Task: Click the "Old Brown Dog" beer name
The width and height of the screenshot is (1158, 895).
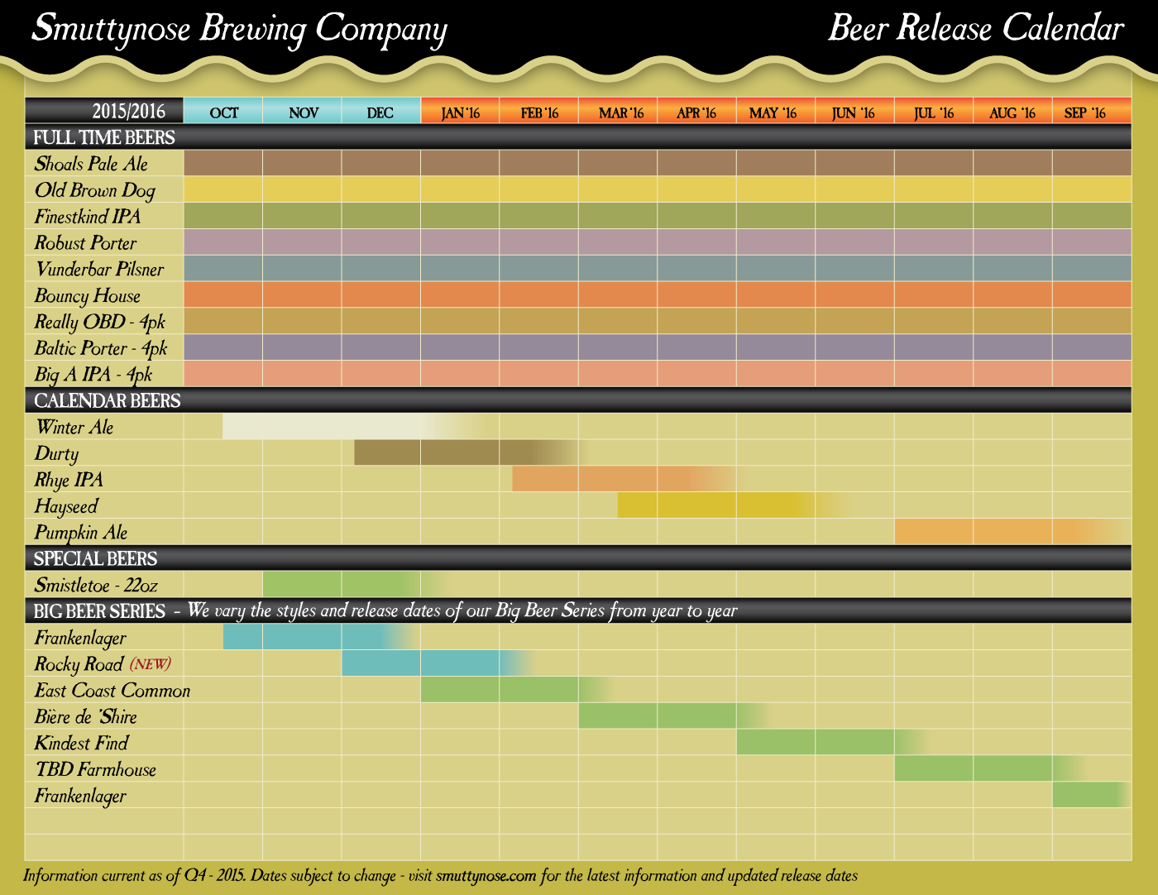Action: pos(94,191)
